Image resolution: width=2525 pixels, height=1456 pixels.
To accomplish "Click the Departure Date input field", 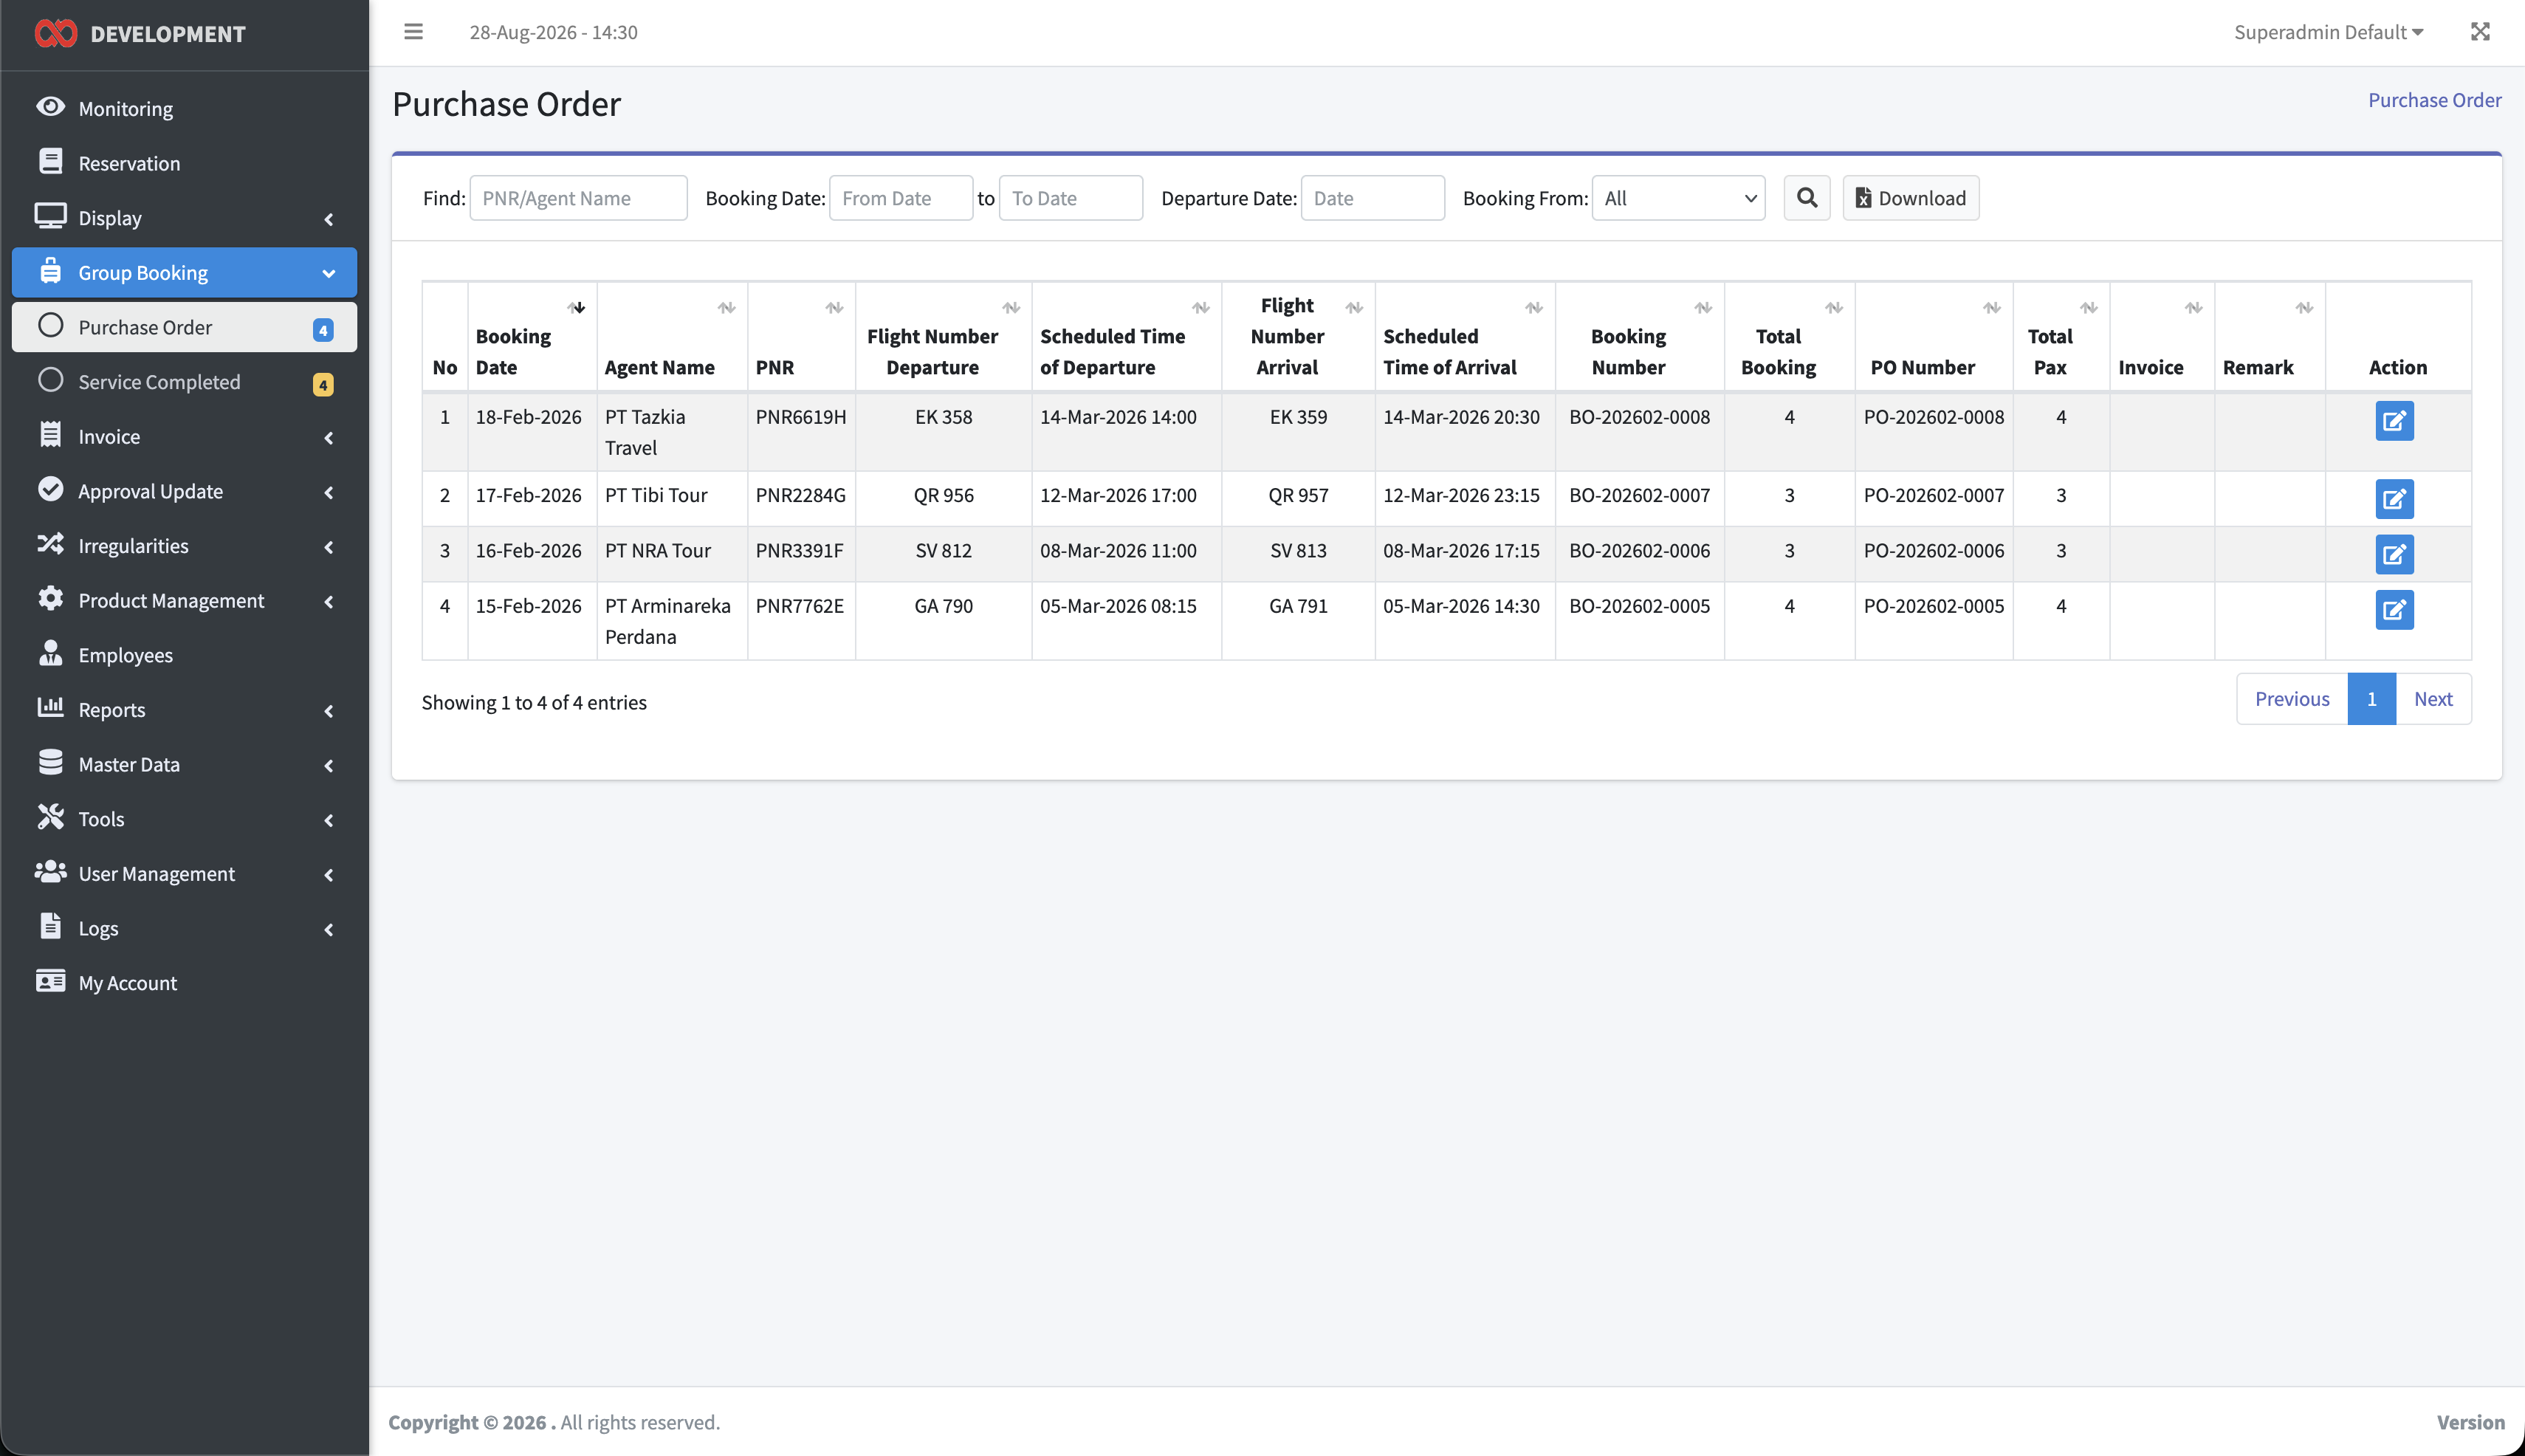I will click(x=1372, y=198).
